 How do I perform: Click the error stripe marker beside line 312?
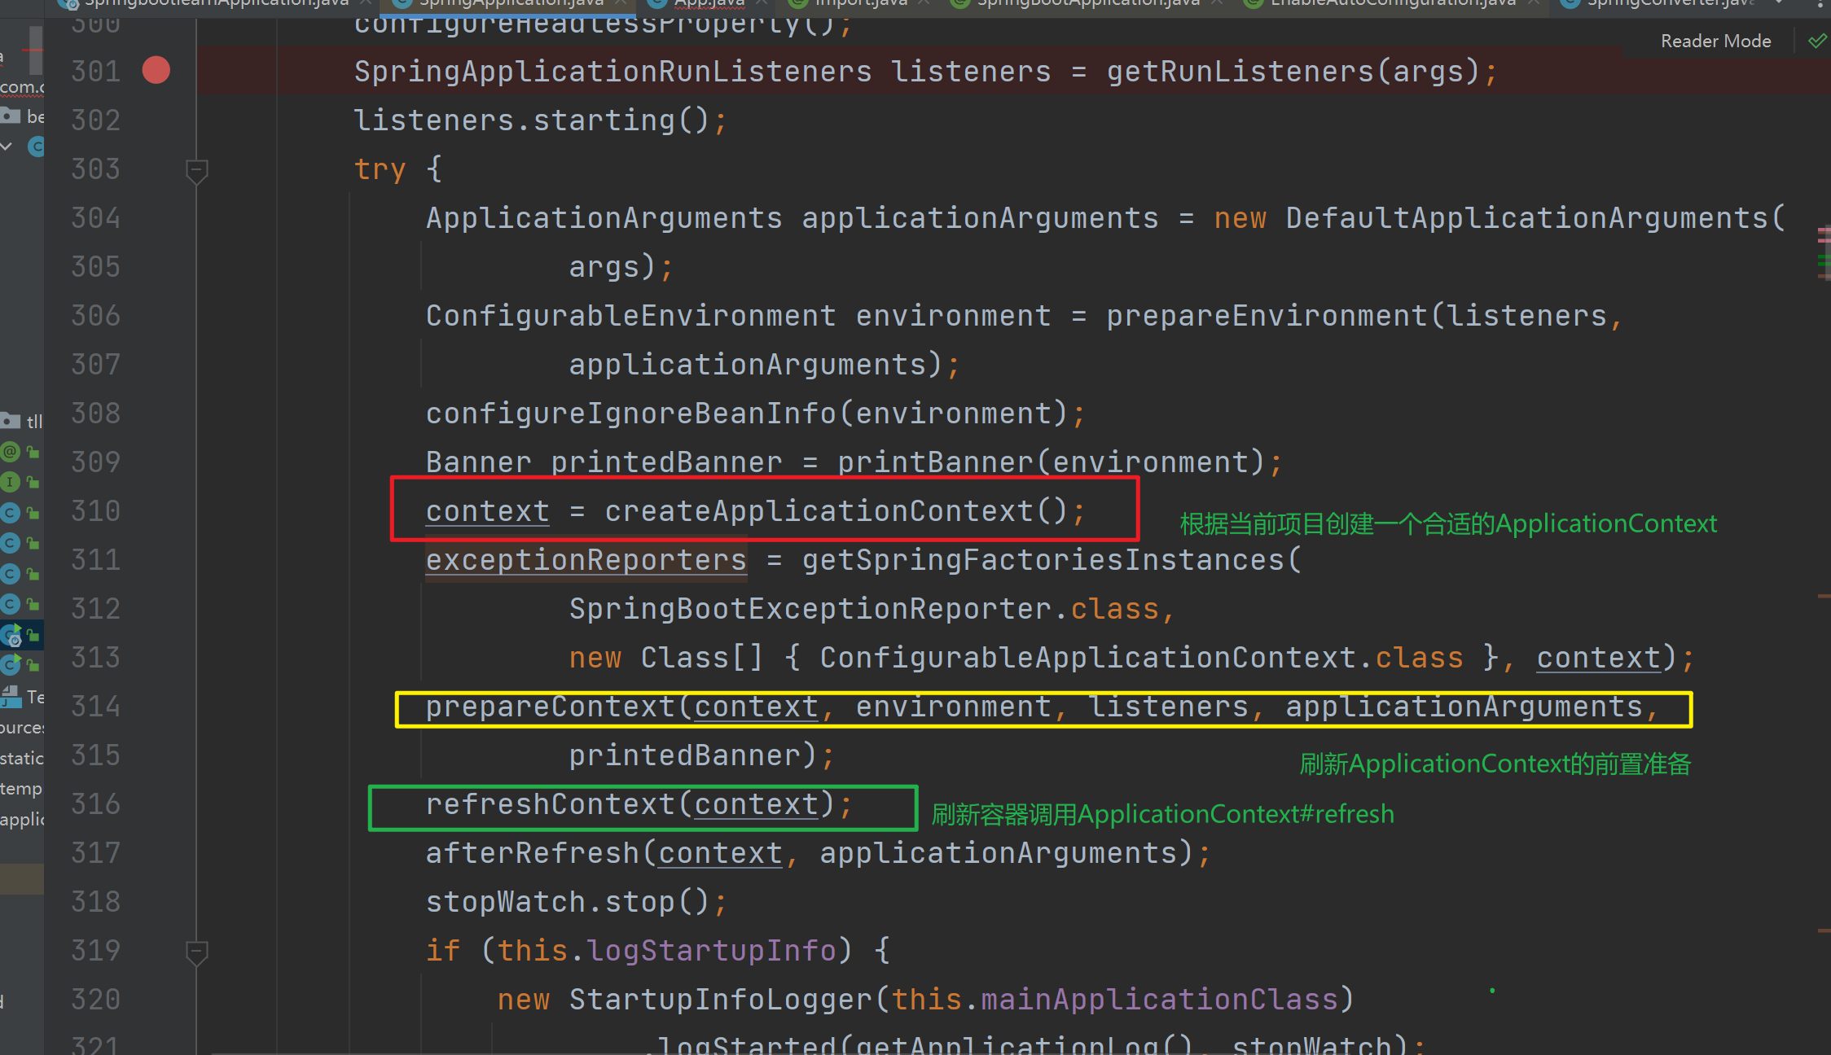pos(1824,597)
